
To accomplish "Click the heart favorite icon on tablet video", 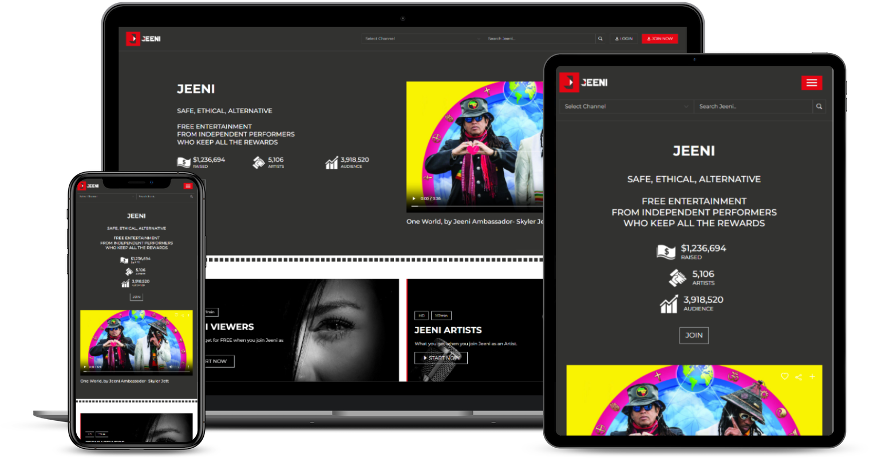I will pos(785,376).
